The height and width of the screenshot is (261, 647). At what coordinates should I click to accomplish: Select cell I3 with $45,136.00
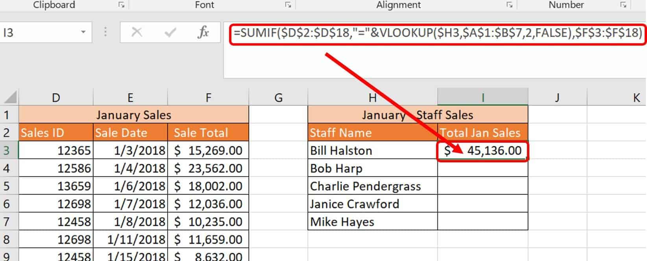pyautogui.click(x=482, y=151)
